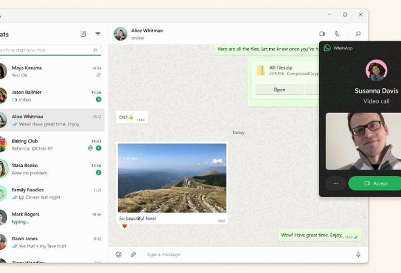Click Alice Whitman's avatar in chat header
This screenshot has height=273, width=401.
[120, 34]
